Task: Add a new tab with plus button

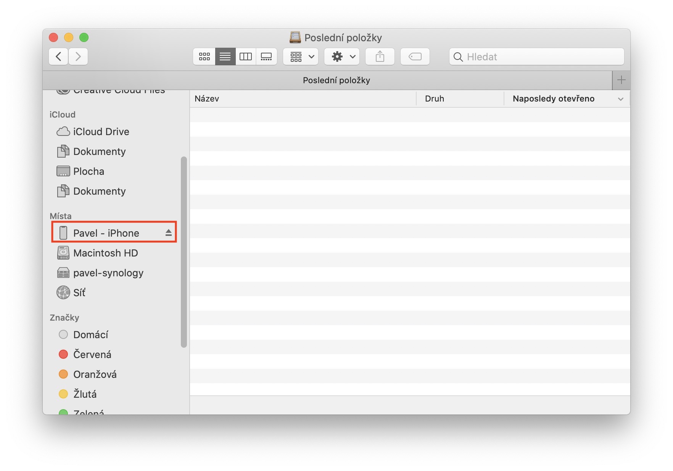Action: pyautogui.click(x=621, y=80)
